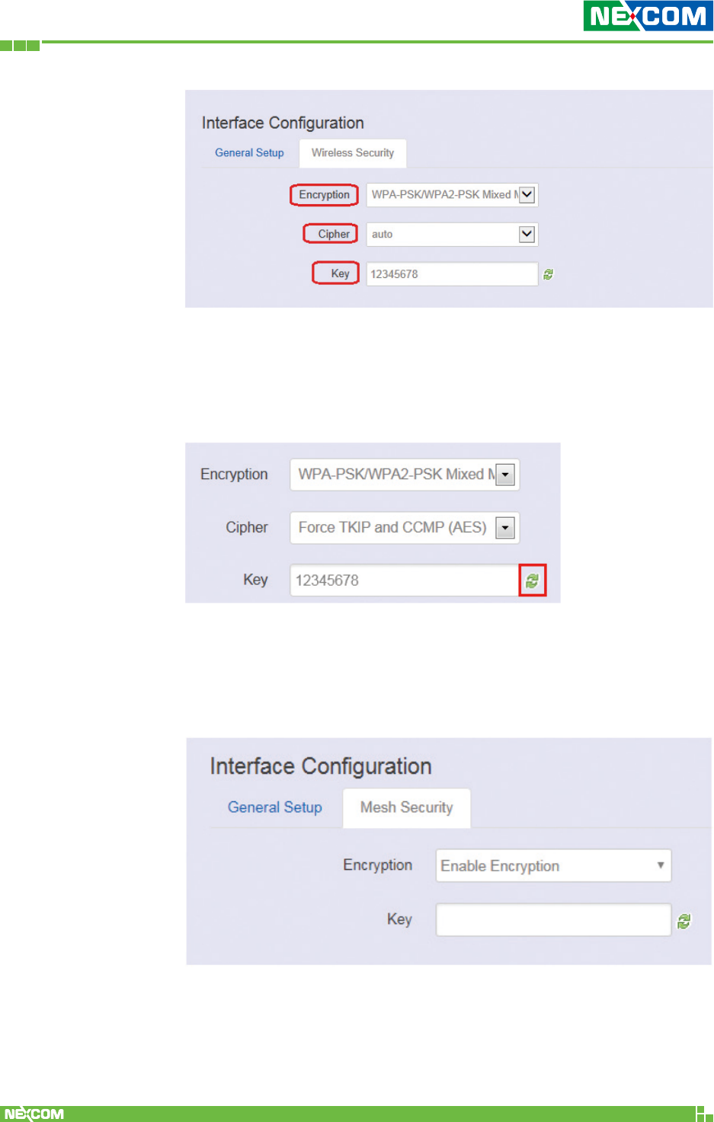The image size is (714, 1122).
Task: Open the Enable Encryption dropdown
Action: click(x=553, y=866)
